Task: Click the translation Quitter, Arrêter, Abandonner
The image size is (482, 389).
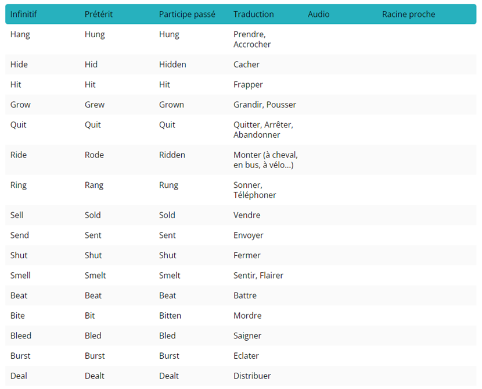Action: 263,130
